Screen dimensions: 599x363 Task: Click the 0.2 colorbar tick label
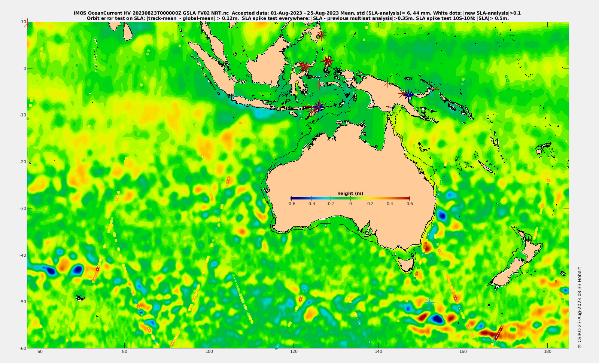pos(370,204)
